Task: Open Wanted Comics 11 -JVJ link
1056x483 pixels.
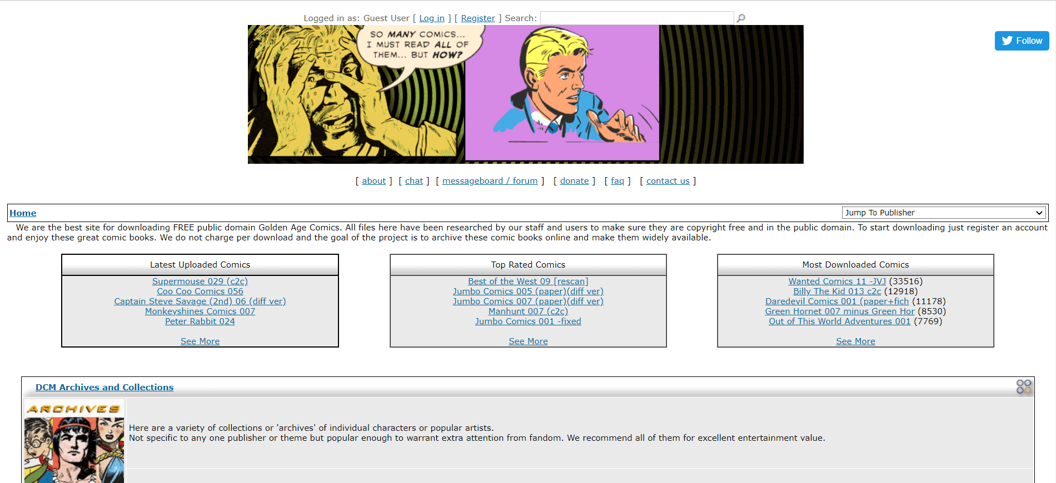Action: (837, 281)
